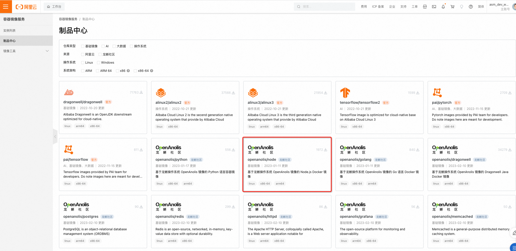
Task: Click the top search input field
Action: tap(325, 7)
